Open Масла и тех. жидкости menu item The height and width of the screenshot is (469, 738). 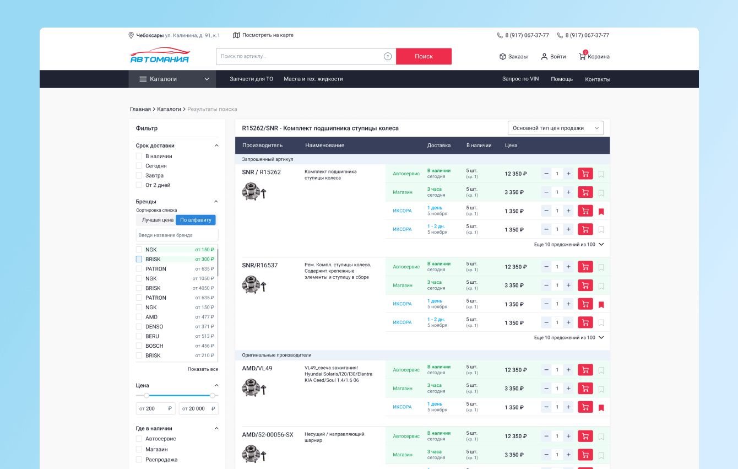coord(313,79)
